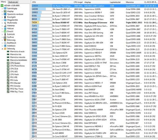Click the Háttértár storage icon
This screenshot has height=140, width=158.
(5, 26)
